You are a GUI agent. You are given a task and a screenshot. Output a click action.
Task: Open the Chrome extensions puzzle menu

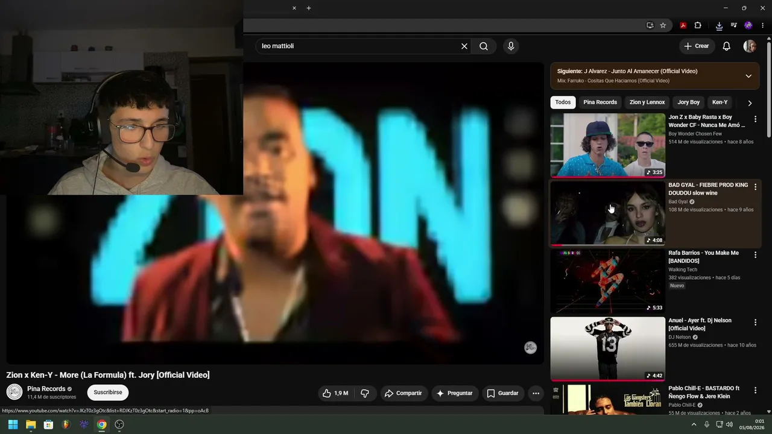click(x=698, y=25)
